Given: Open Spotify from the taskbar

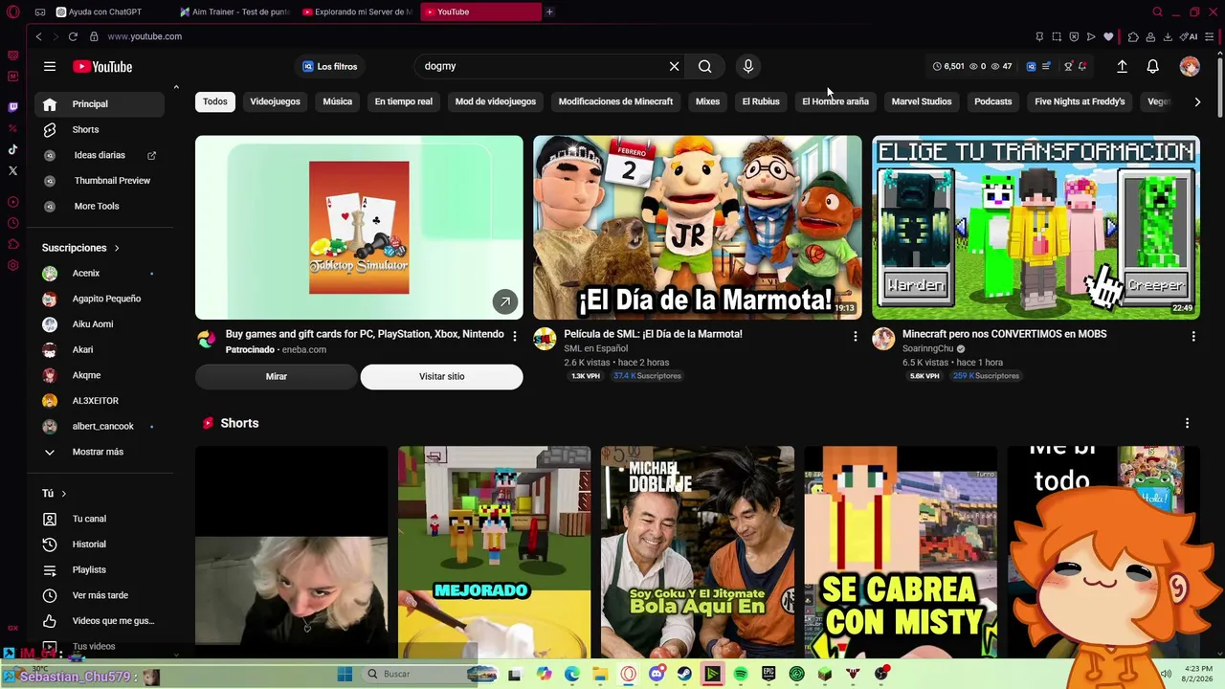Looking at the screenshot, I should (x=741, y=674).
